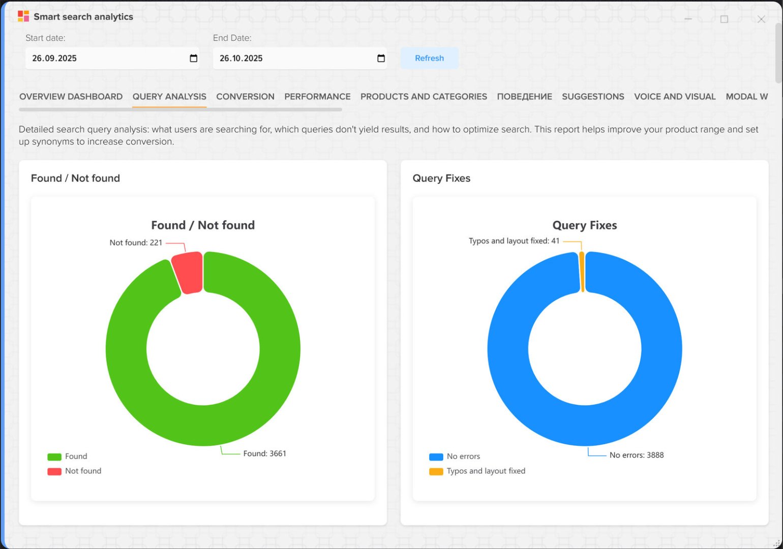Toggle the green Found legend swatch
783x549 pixels.
point(54,456)
